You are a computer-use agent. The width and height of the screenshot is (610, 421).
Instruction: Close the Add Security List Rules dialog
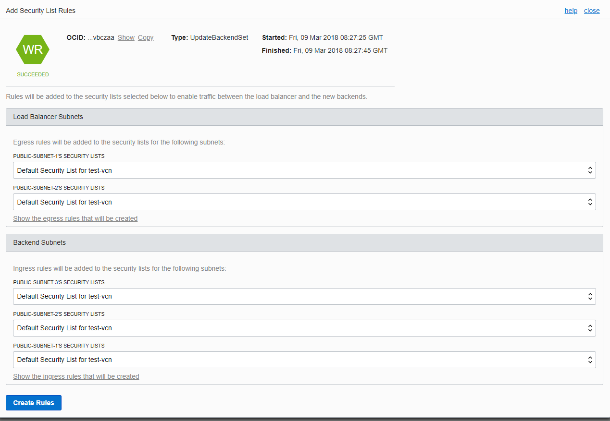(592, 11)
